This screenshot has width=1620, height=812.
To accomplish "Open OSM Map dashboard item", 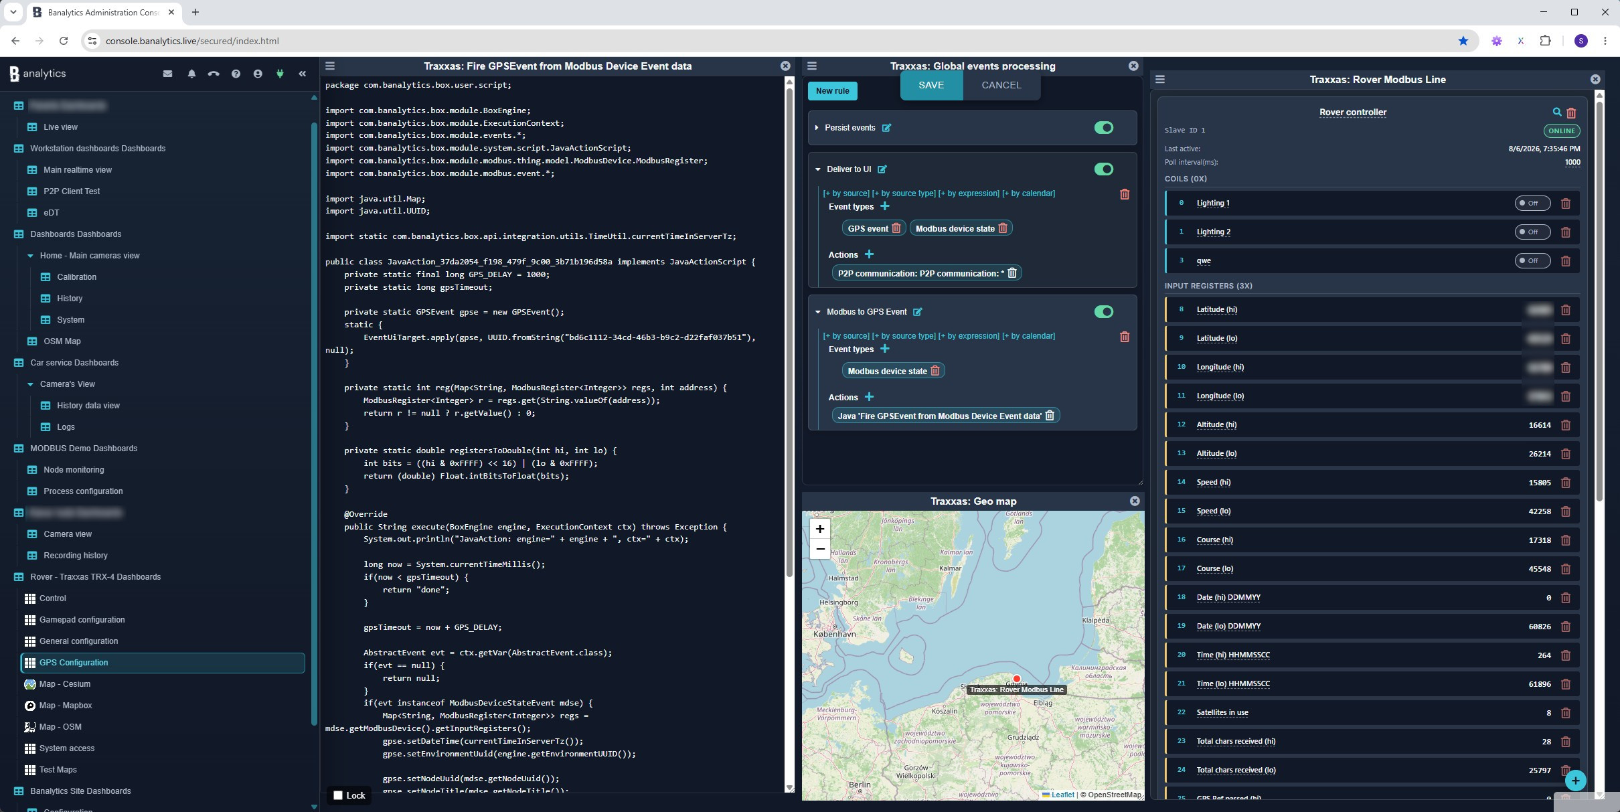I will pyautogui.click(x=62, y=341).
